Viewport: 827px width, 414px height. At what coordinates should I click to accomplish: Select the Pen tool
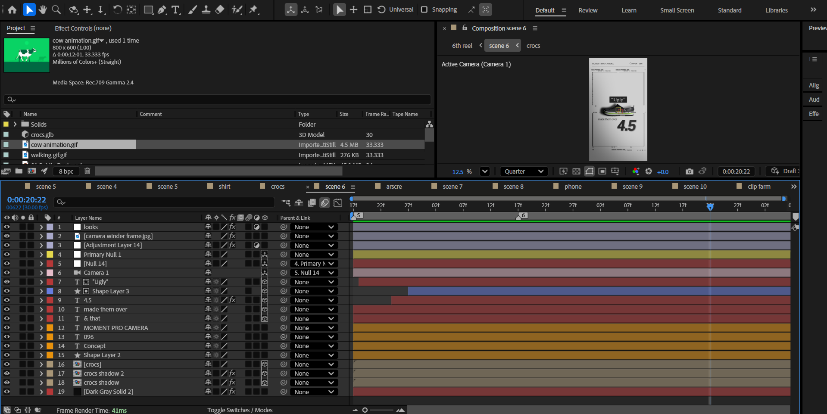[162, 9]
